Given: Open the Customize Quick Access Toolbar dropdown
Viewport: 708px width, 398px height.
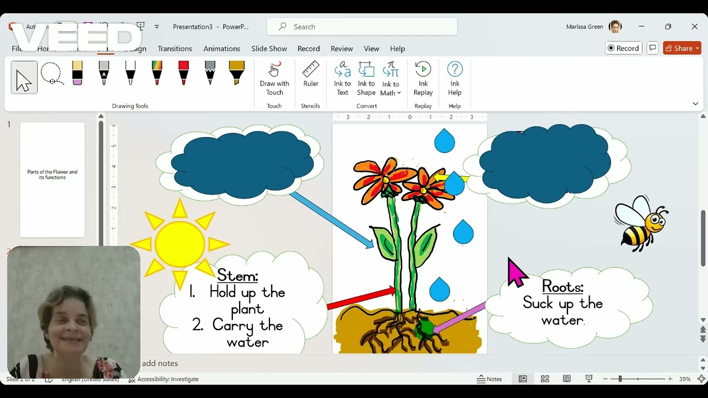Looking at the screenshot, I should tap(157, 27).
